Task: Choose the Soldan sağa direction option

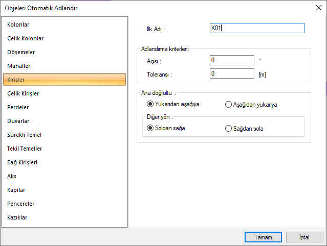Action: pos(150,128)
